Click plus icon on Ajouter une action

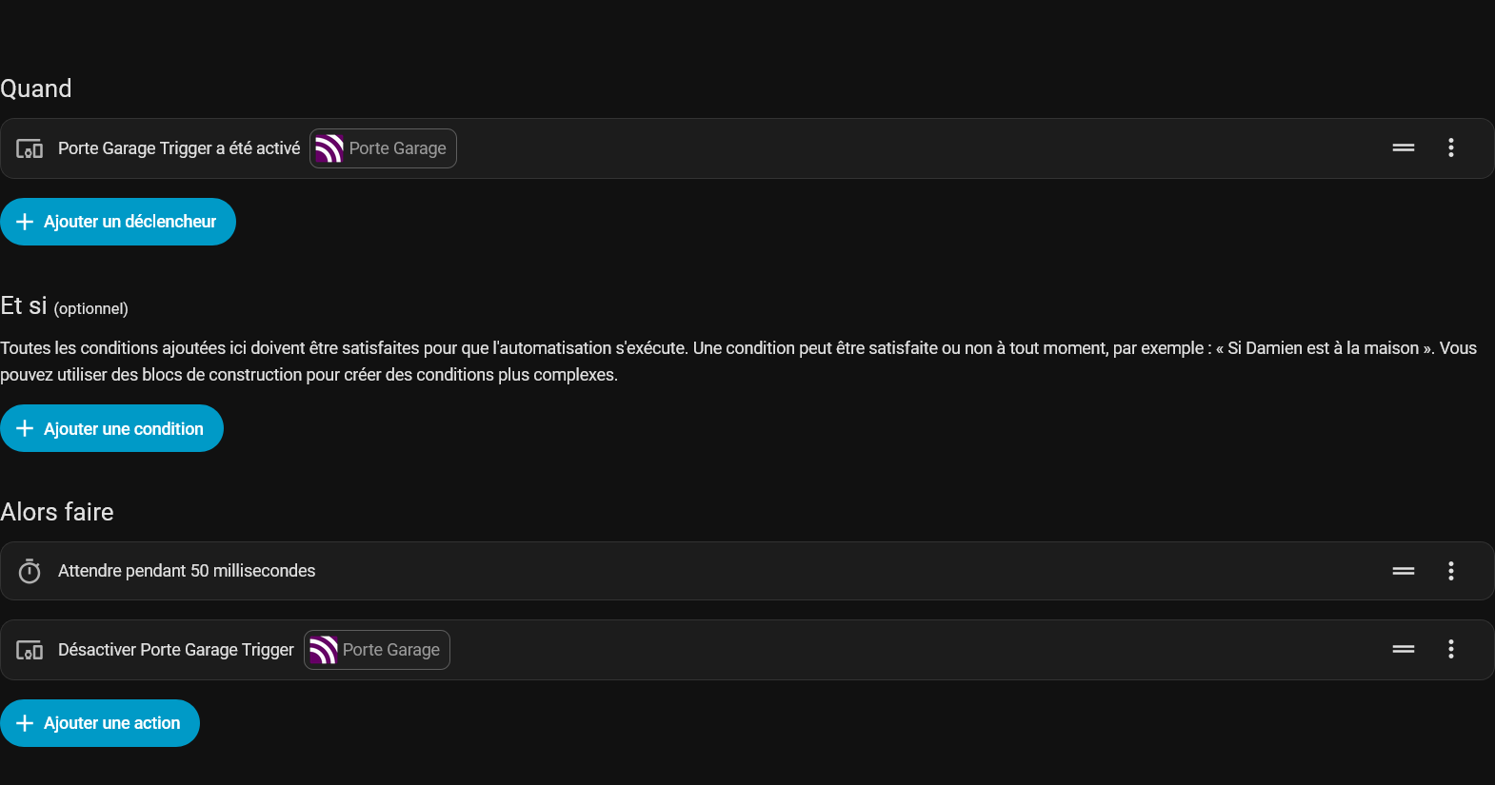[25, 723]
